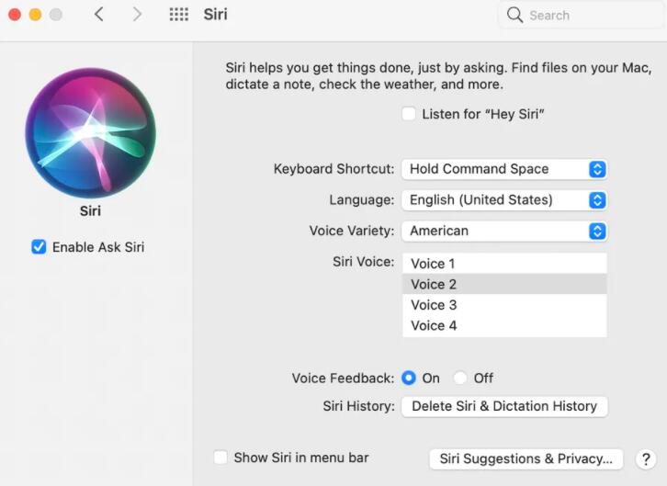Screen dimensions: 667x486
Task: Focus the Search field
Action: pyautogui.click(x=582, y=16)
